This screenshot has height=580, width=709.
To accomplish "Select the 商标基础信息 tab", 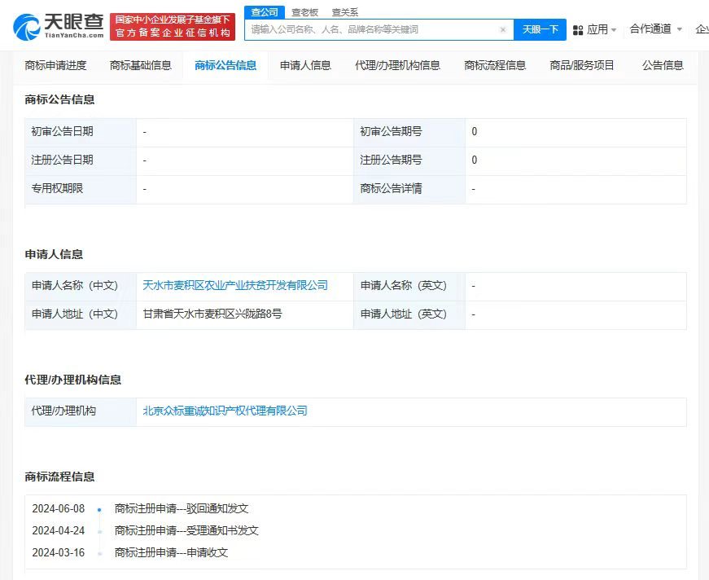I will click(141, 64).
